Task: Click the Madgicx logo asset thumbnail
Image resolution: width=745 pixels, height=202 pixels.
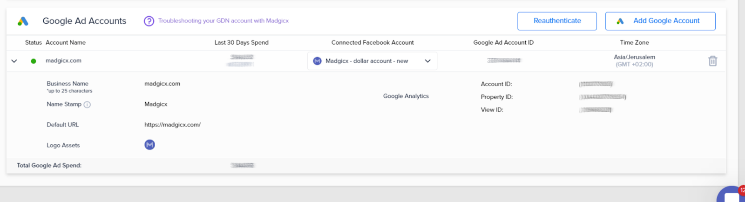Action: click(149, 145)
